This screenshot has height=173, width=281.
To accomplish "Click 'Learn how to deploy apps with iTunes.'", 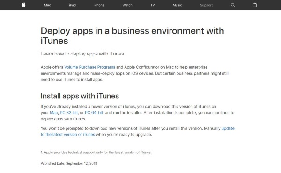I will (82, 54).
